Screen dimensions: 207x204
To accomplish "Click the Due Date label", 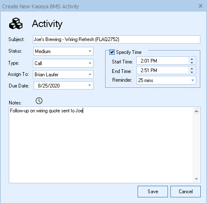I will point(19,86).
